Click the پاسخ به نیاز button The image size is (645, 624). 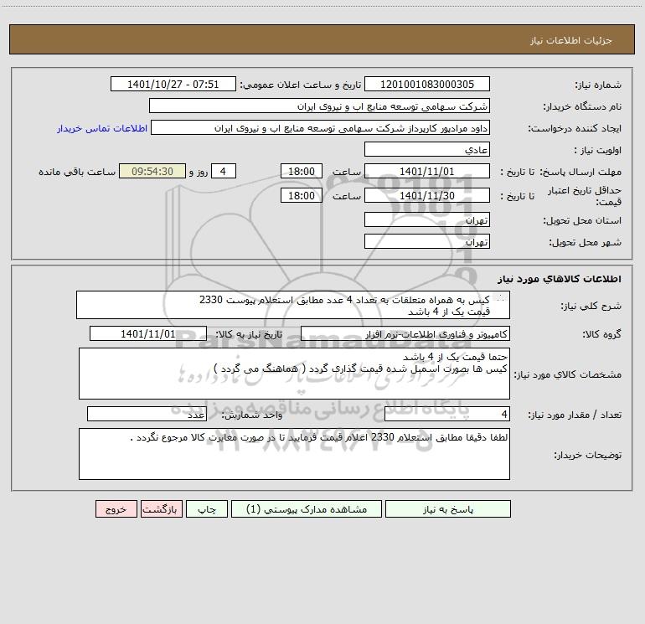(x=447, y=509)
